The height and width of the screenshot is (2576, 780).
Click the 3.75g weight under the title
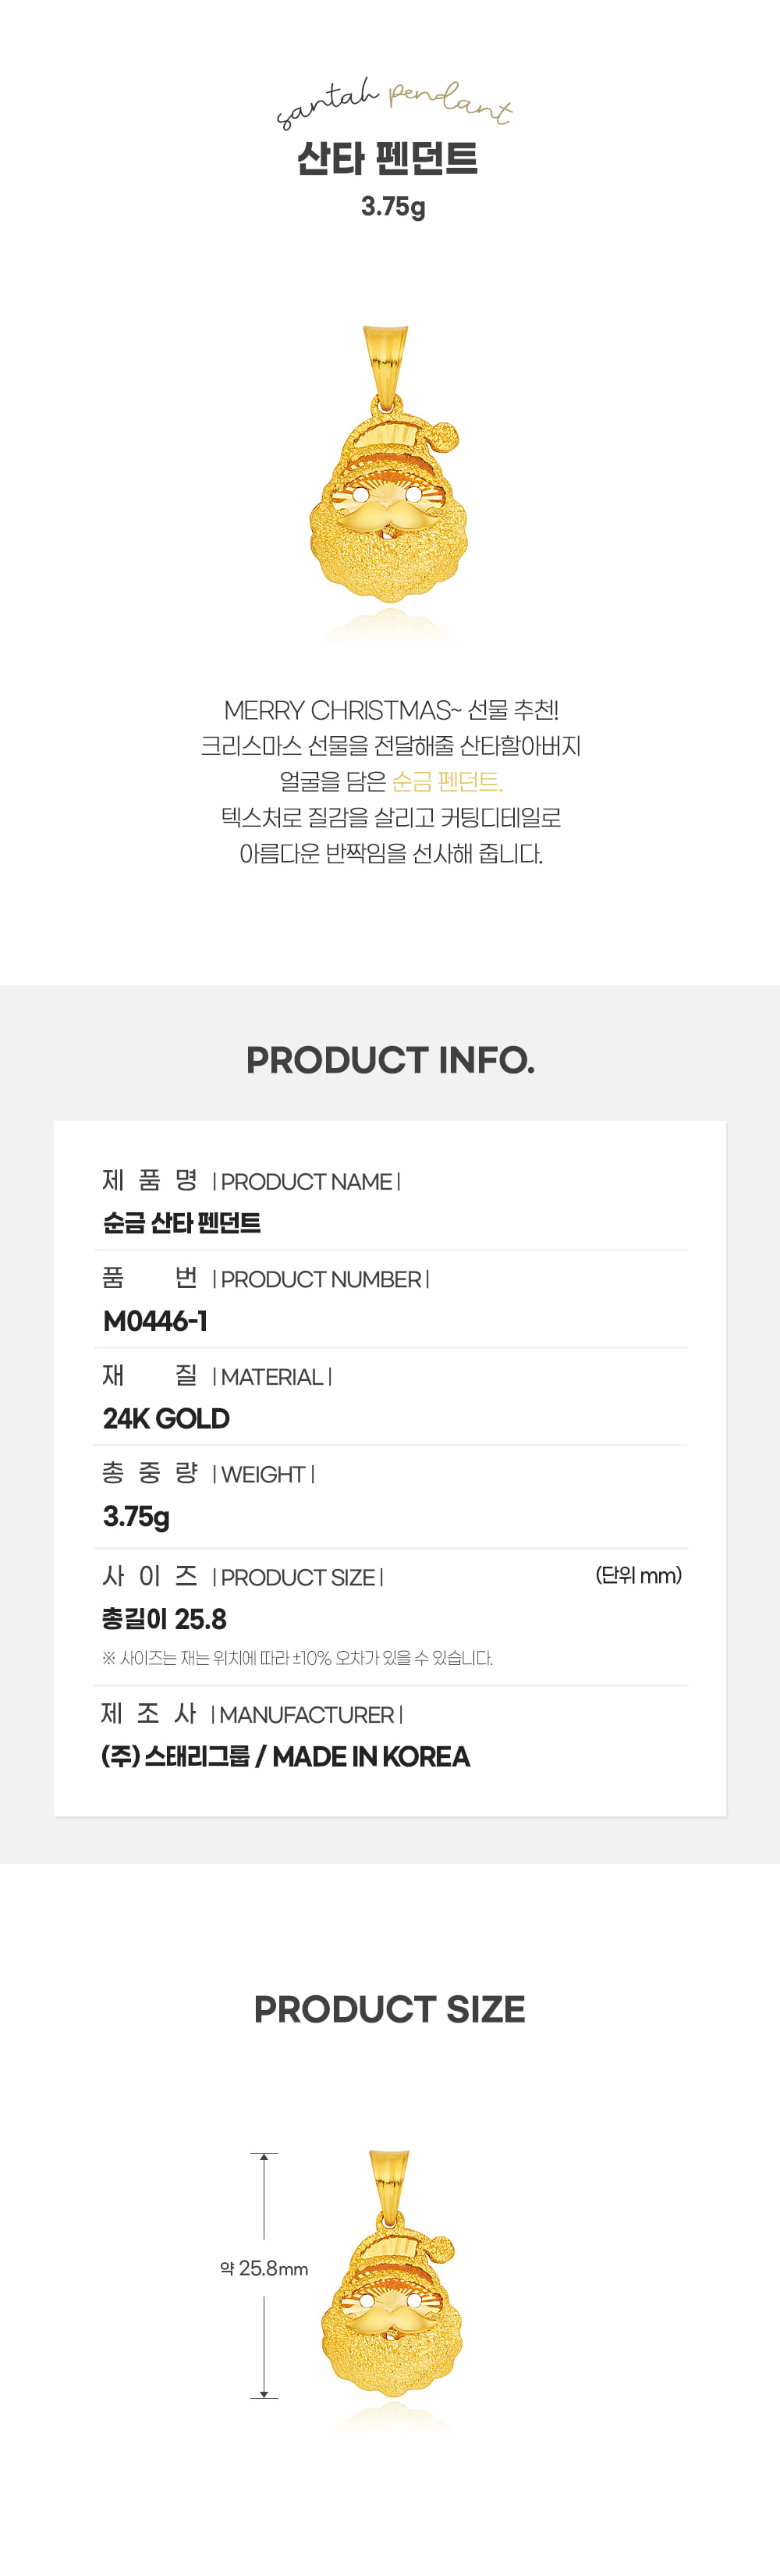pos(392,207)
